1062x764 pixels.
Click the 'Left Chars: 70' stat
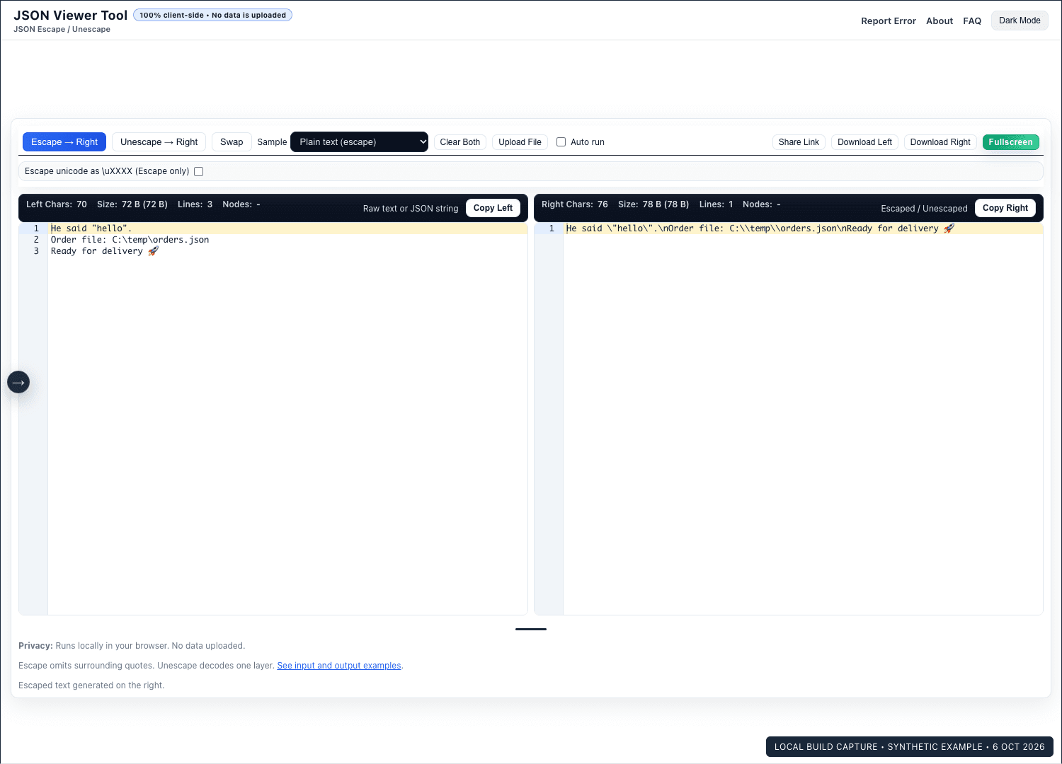pos(57,204)
